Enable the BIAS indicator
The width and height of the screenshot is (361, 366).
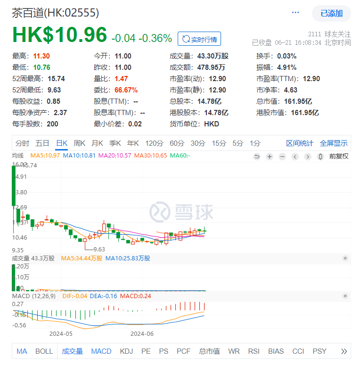[x=276, y=351]
